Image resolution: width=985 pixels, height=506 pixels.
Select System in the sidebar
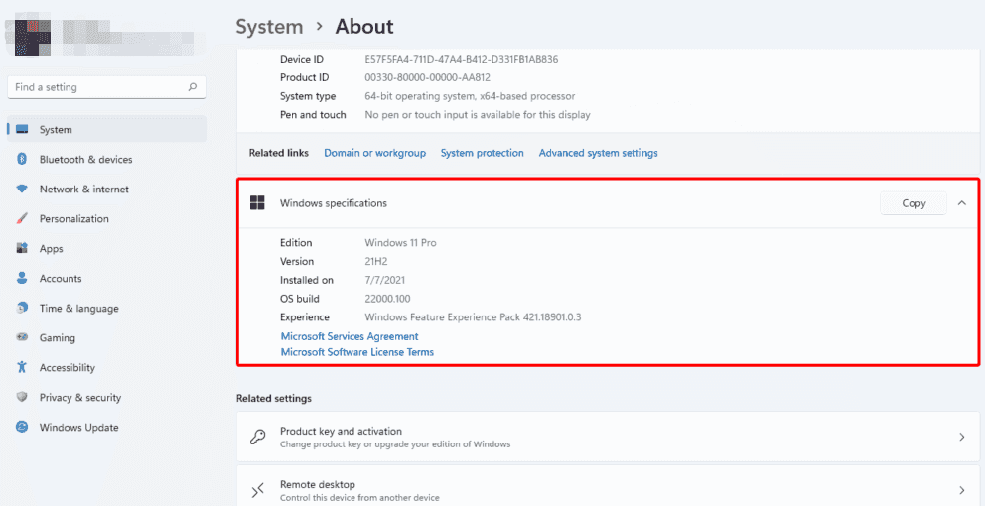coord(107,129)
